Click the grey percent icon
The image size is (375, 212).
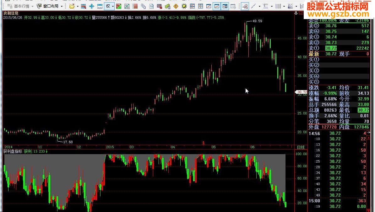pos(127,6)
